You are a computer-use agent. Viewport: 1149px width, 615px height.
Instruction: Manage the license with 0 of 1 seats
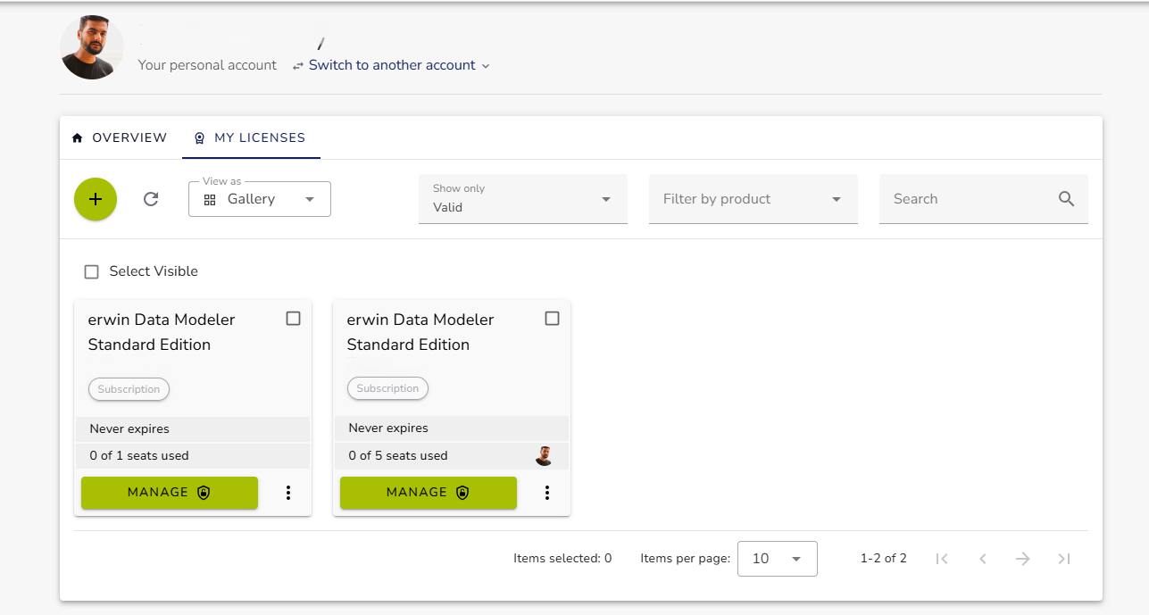(170, 493)
